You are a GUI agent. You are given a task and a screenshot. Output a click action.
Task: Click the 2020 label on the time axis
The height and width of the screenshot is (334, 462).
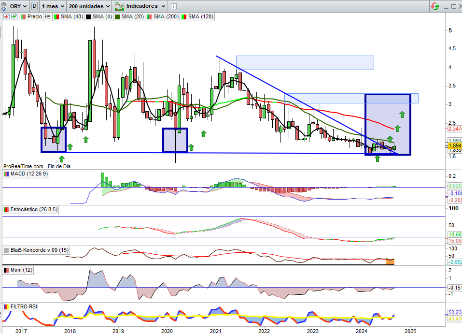point(167,331)
